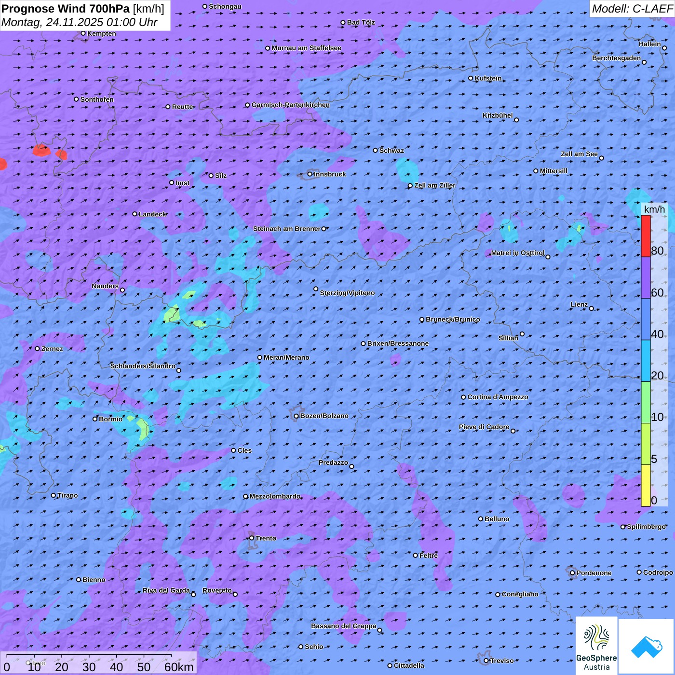
Task: Click the purple 60 km/h legend swatch
Action: [x=646, y=278]
